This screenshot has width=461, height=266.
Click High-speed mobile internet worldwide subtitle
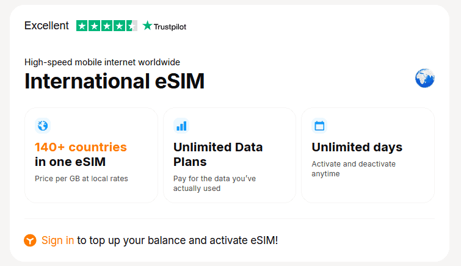click(102, 62)
